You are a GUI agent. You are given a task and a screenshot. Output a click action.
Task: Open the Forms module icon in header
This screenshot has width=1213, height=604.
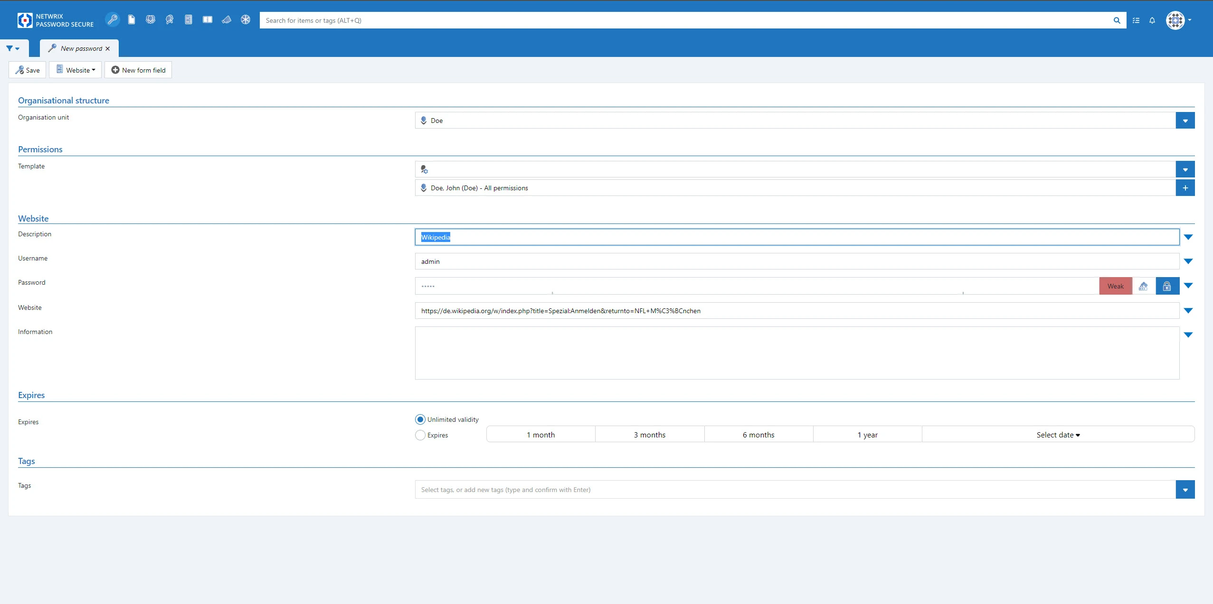coord(189,20)
